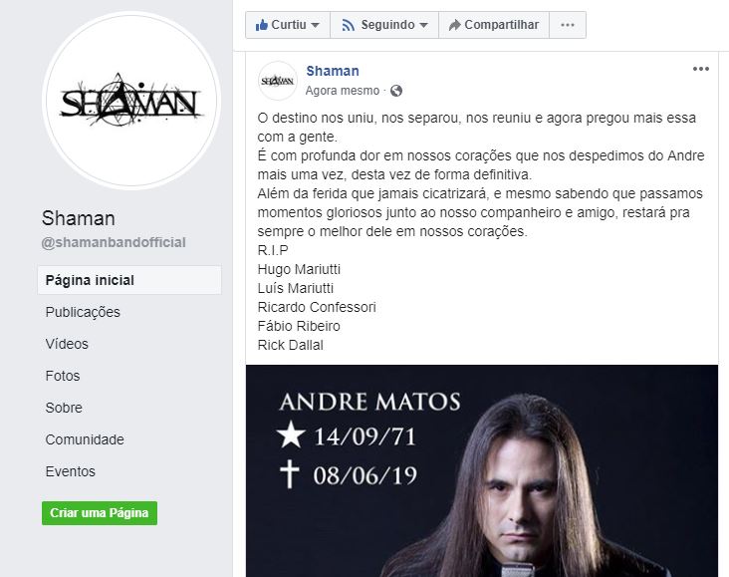Open the large Shaman profile logo
This screenshot has width=729, height=577.
click(131, 101)
